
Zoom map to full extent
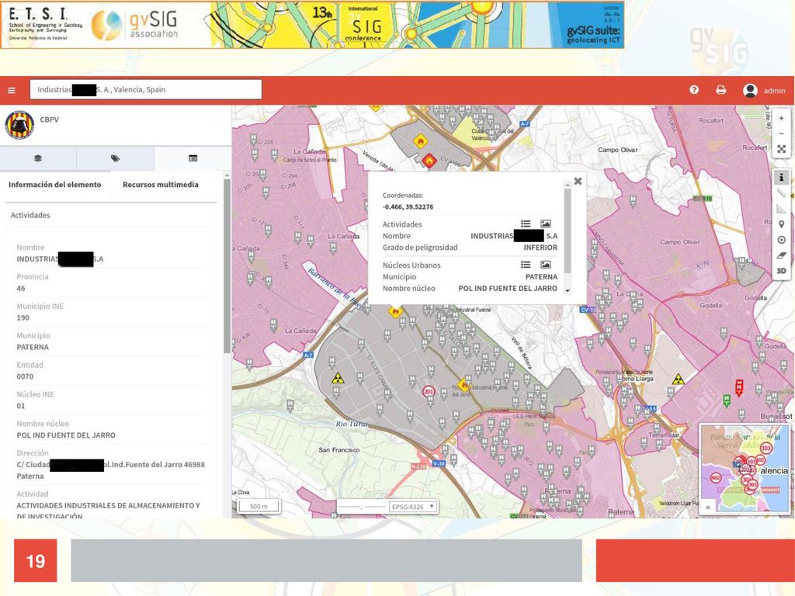tap(781, 149)
